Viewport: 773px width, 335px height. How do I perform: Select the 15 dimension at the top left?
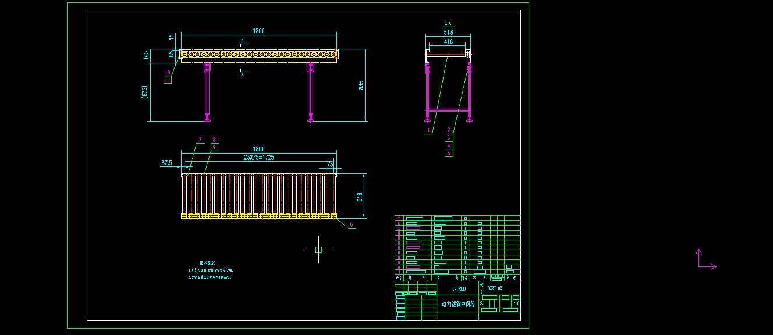coord(171,37)
